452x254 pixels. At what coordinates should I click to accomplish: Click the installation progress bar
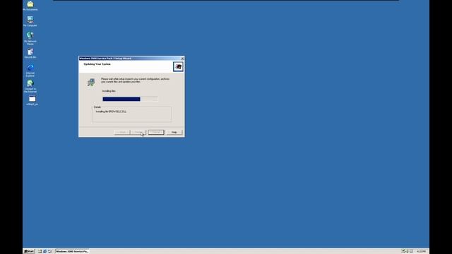(x=130, y=99)
